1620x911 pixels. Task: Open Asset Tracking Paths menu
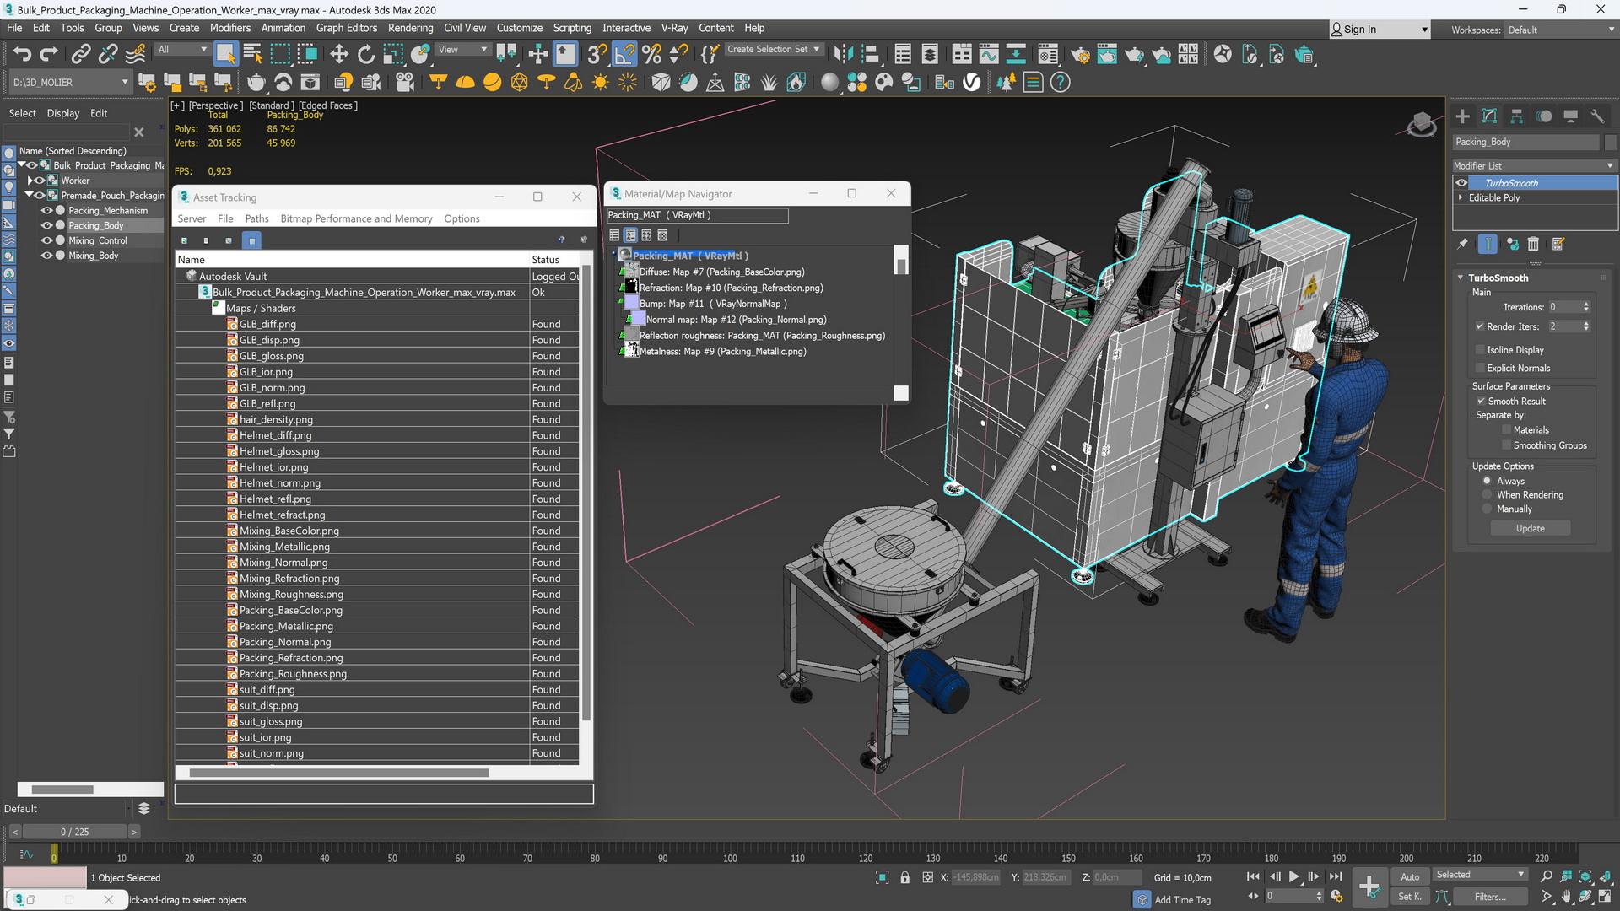(x=256, y=218)
